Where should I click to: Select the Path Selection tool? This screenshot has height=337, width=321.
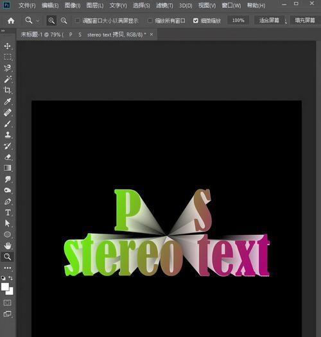point(7,223)
